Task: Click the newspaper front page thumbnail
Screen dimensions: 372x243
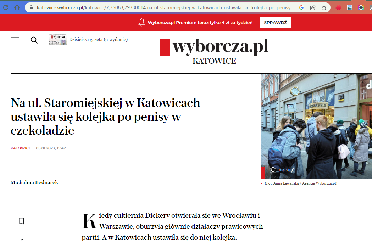Action: (x=57, y=40)
